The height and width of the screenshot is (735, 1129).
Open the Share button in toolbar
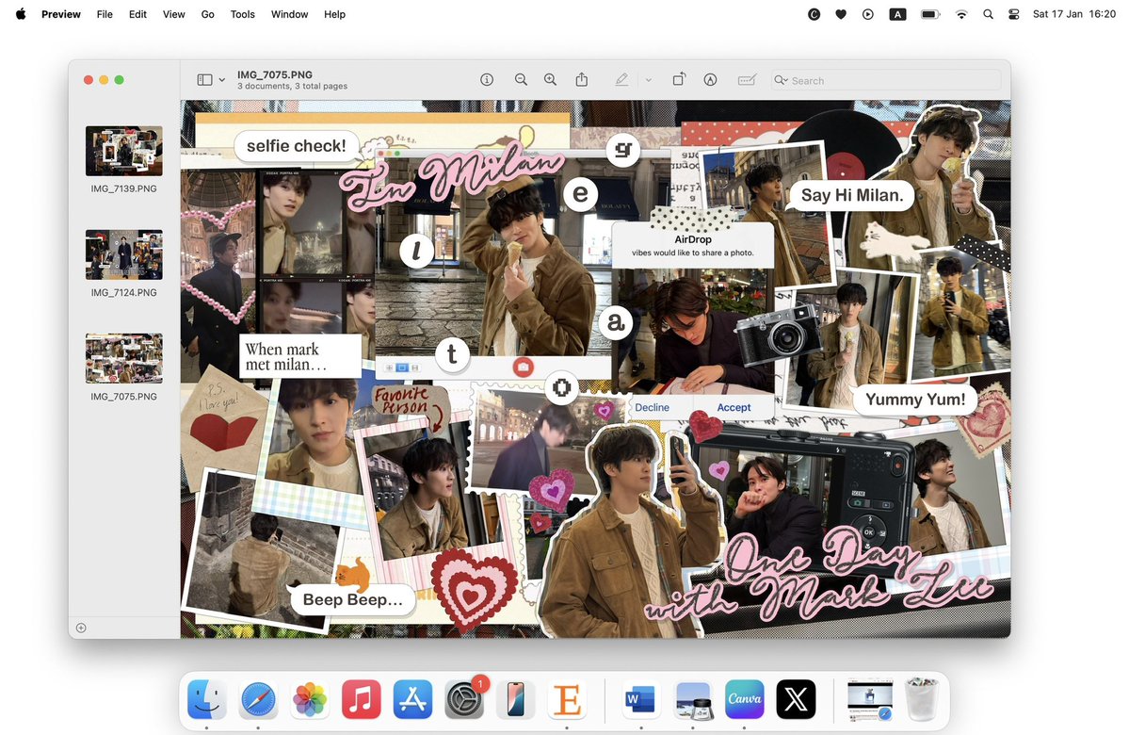(582, 80)
